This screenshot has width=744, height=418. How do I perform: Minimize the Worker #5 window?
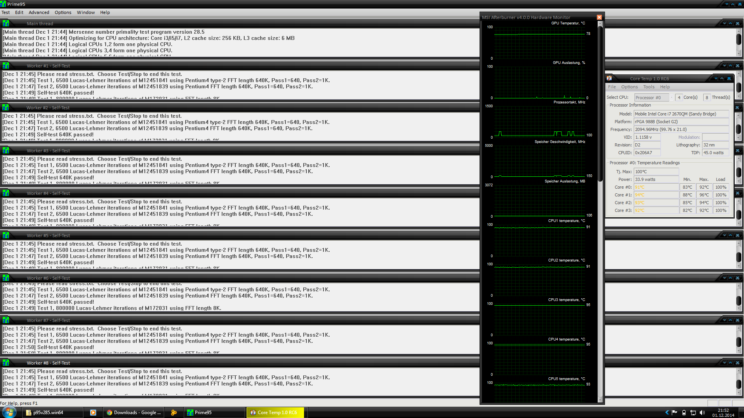pyautogui.click(x=724, y=235)
